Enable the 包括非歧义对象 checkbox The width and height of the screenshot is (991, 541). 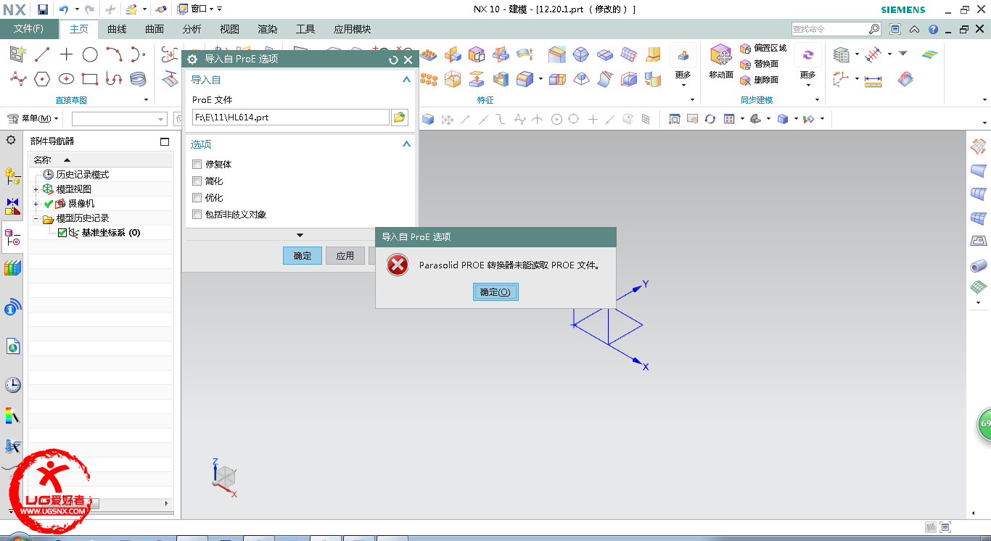[x=197, y=215]
